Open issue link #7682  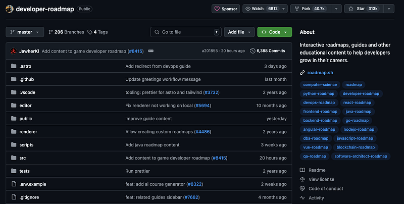pos(191,197)
